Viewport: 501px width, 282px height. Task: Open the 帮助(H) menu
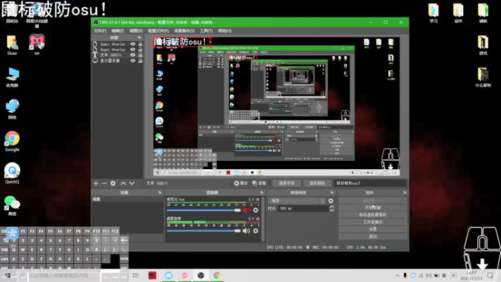click(x=225, y=31)
